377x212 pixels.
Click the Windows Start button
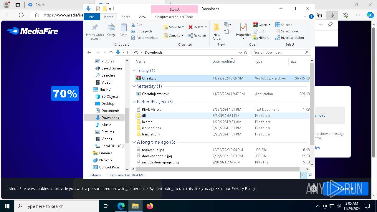7,206
